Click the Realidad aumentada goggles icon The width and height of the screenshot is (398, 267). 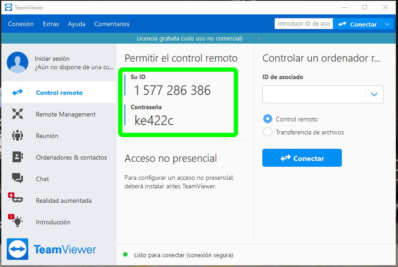(x=18, y=200)
